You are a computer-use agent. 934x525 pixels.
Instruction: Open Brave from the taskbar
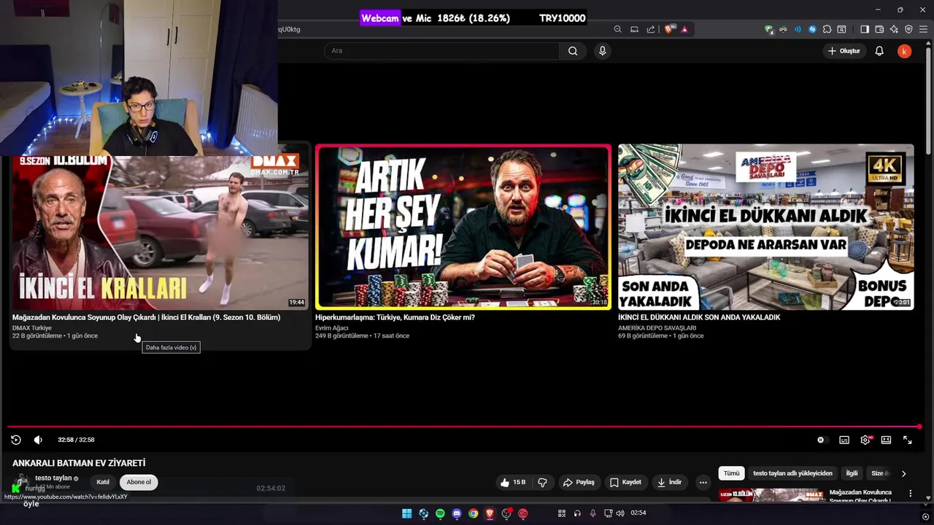490,513
